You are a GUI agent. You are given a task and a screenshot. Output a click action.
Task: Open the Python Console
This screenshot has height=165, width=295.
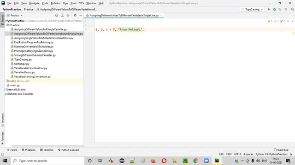pos(69,150)
